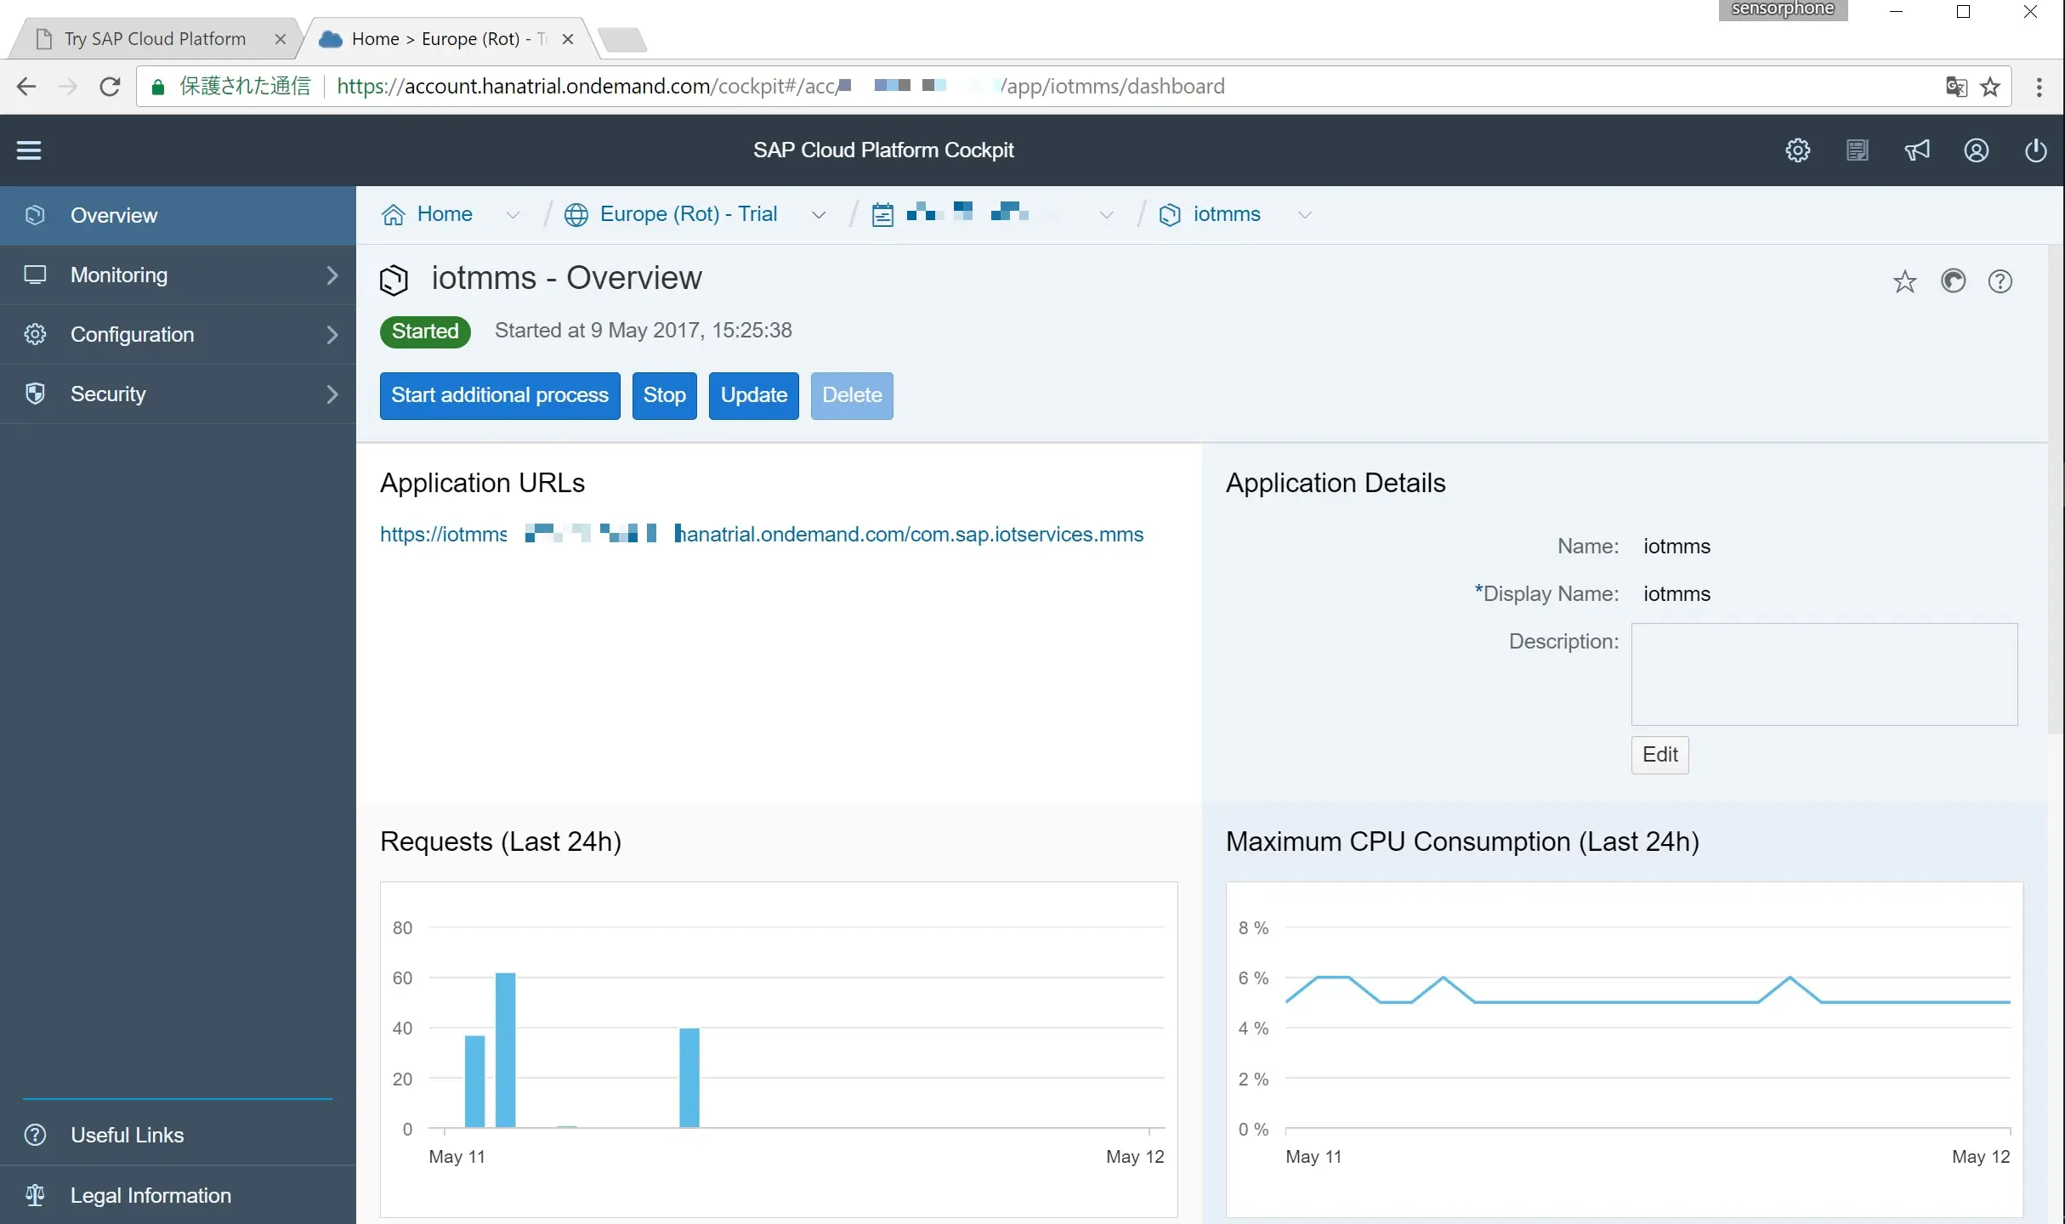Click the Monitoring screen icon in sidebar

pyautogui.click(x=35, y=275)
